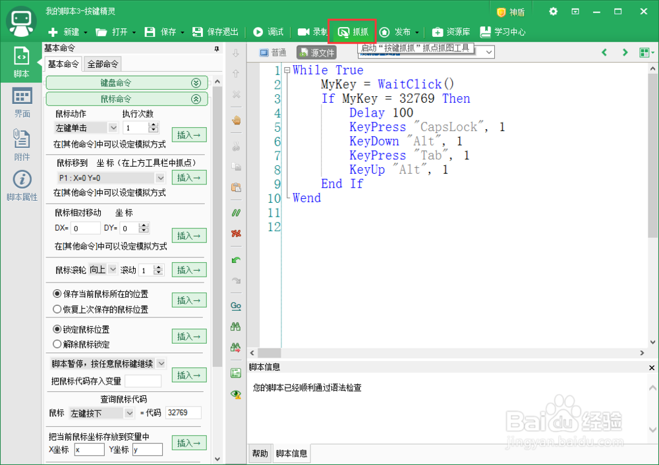This screenshot has width=659, height=465.
Task: Click the Go (goto line) icon
Action: tap(236, 306)
